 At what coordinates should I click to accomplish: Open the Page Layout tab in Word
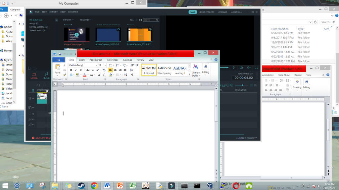(x=96, y=60)
